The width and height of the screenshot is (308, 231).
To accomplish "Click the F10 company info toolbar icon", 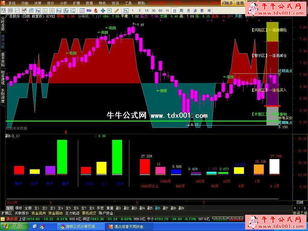I will tap(38, 11).
